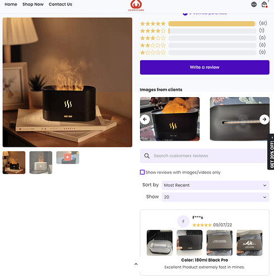The width and height of the screenshot is (274, 279).
Task: Go to previous client image
Action: click(x=145, y=119)
